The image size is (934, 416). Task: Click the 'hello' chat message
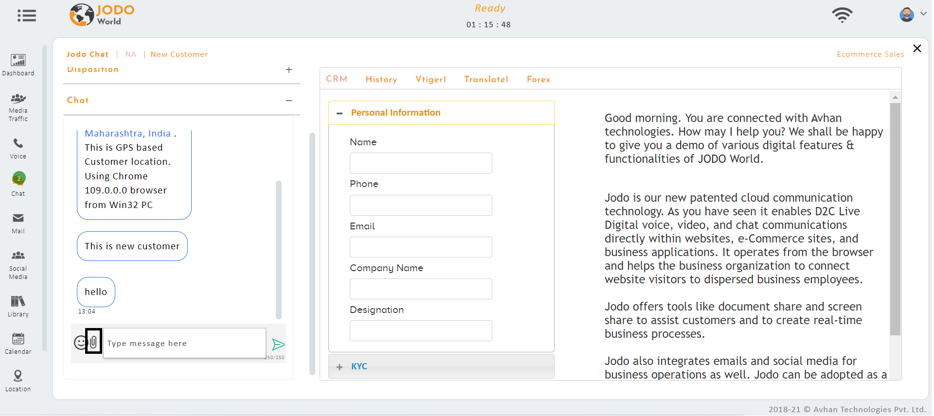click(96, 292)
